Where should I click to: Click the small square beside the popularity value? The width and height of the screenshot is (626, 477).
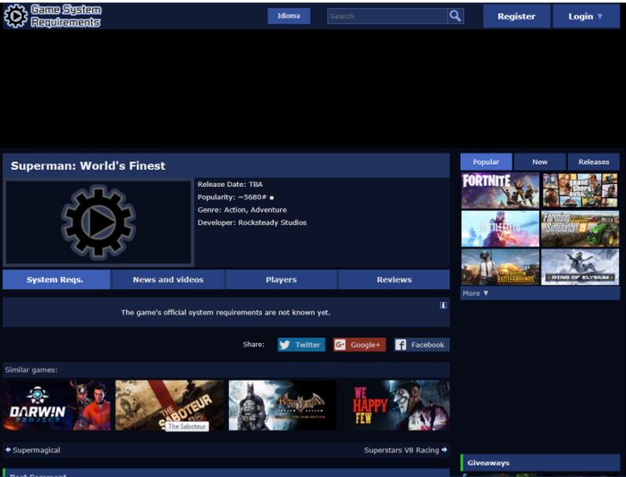point(272,197)
